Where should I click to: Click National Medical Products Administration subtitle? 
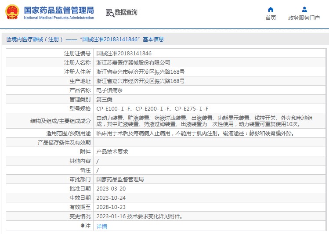59,18
